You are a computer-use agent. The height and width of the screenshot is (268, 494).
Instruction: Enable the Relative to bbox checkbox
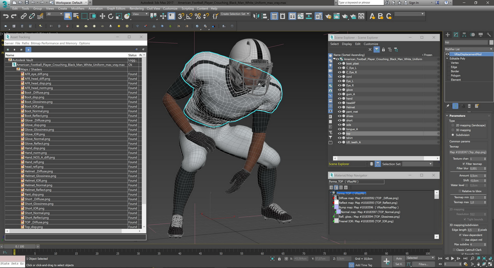(460, 191)
